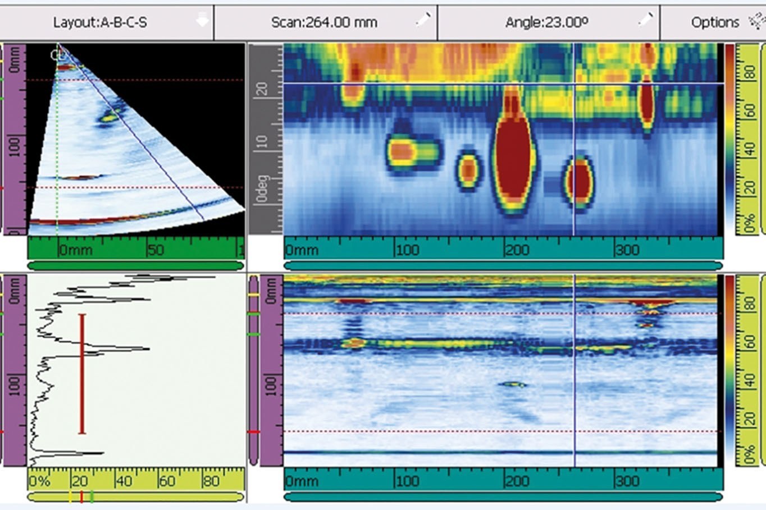Select the Scan:264.00 mm field

coord(325,22)
